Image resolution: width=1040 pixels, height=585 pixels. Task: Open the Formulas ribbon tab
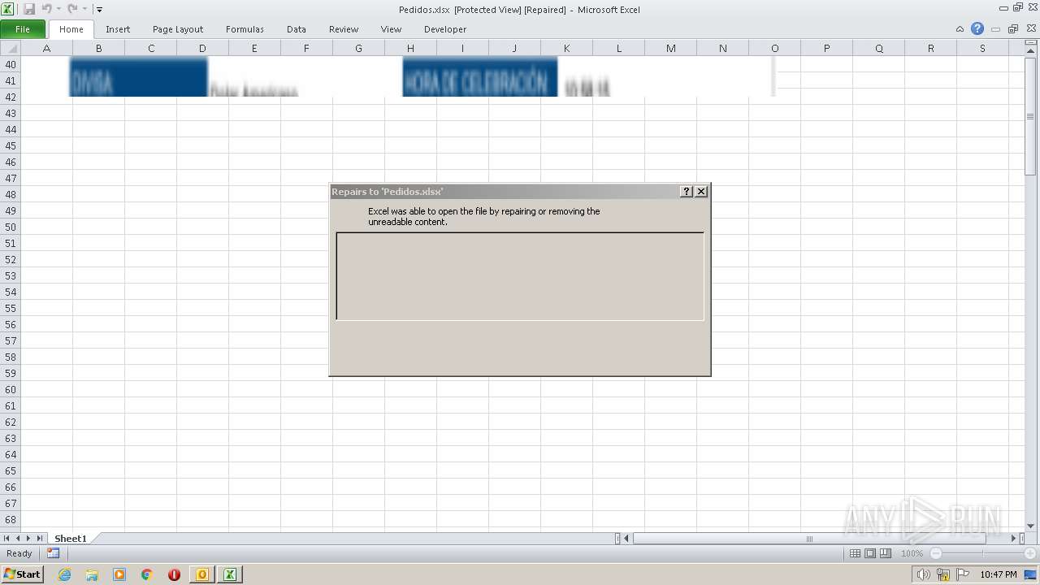pyautogui.click(x=245, y=29)
